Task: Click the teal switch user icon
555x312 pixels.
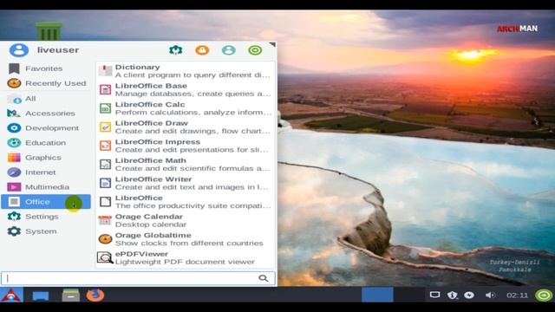Action: pos(229,50)
